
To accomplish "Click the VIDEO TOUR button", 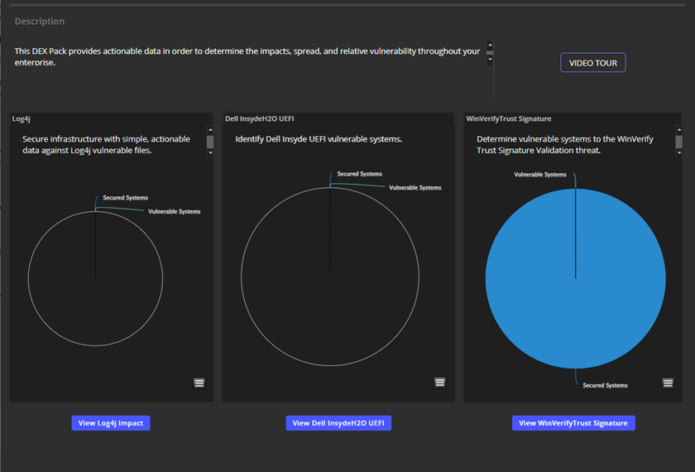I will pos(593,63).
